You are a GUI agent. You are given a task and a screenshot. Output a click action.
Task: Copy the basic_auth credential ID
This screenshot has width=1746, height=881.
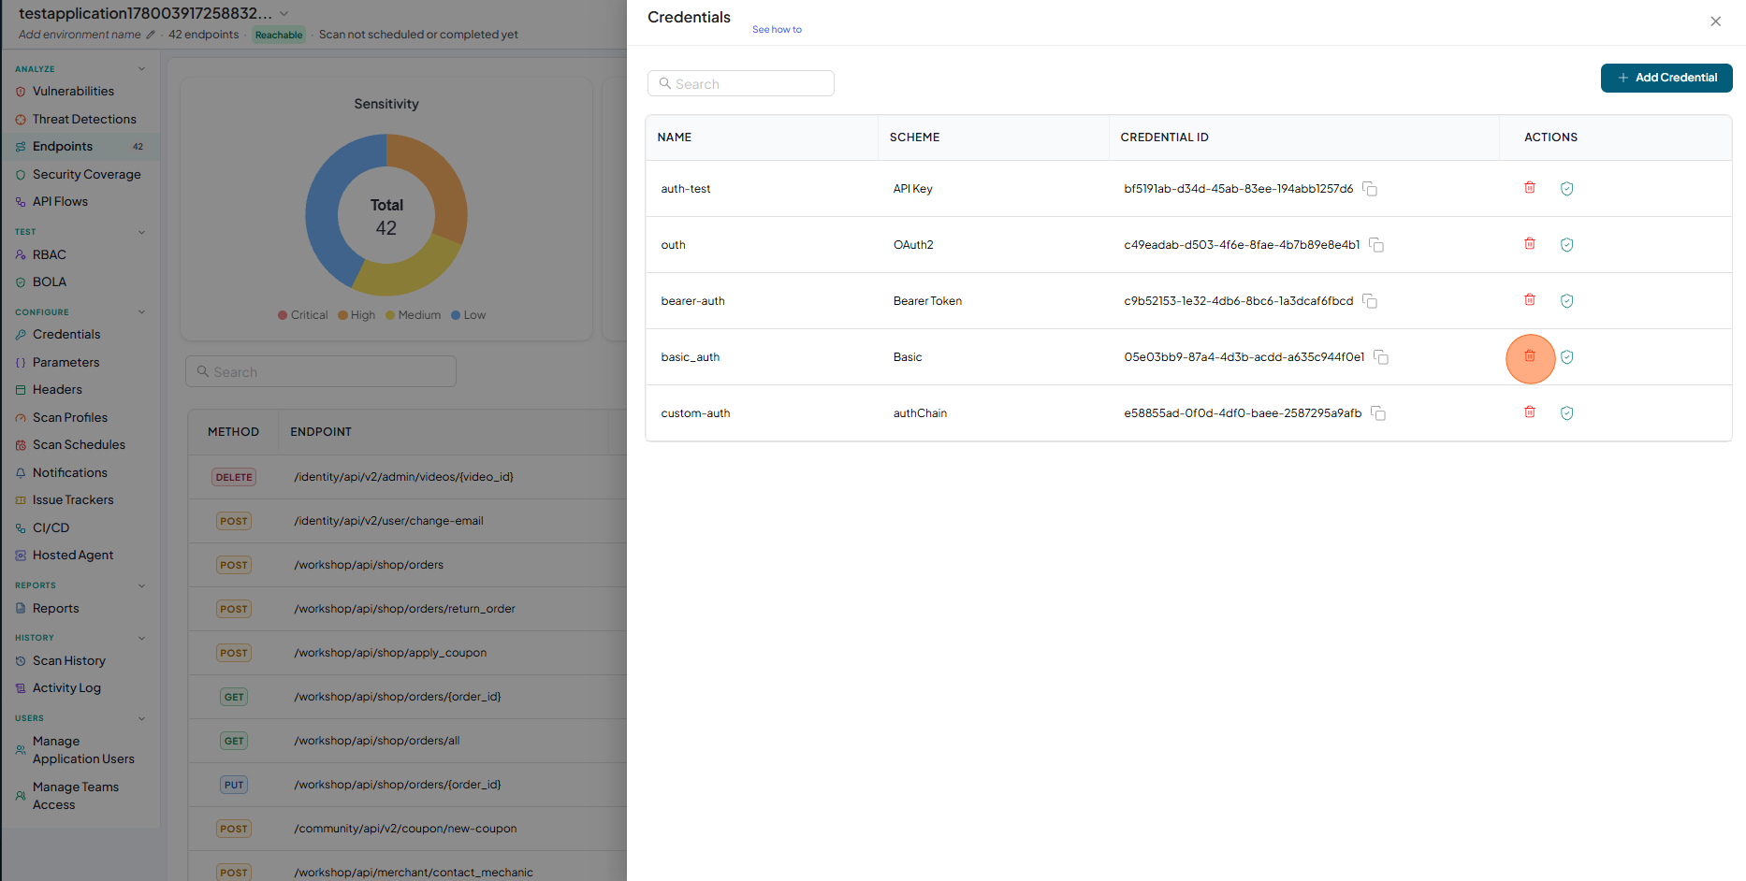point(1381,357)
